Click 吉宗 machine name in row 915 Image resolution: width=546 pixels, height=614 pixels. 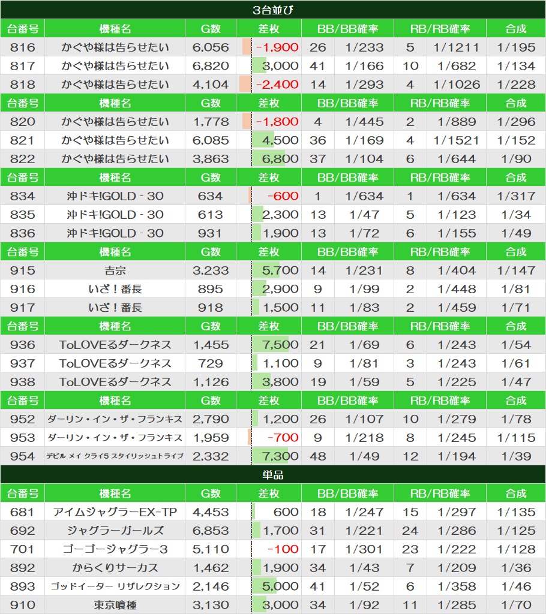point(115,270)
